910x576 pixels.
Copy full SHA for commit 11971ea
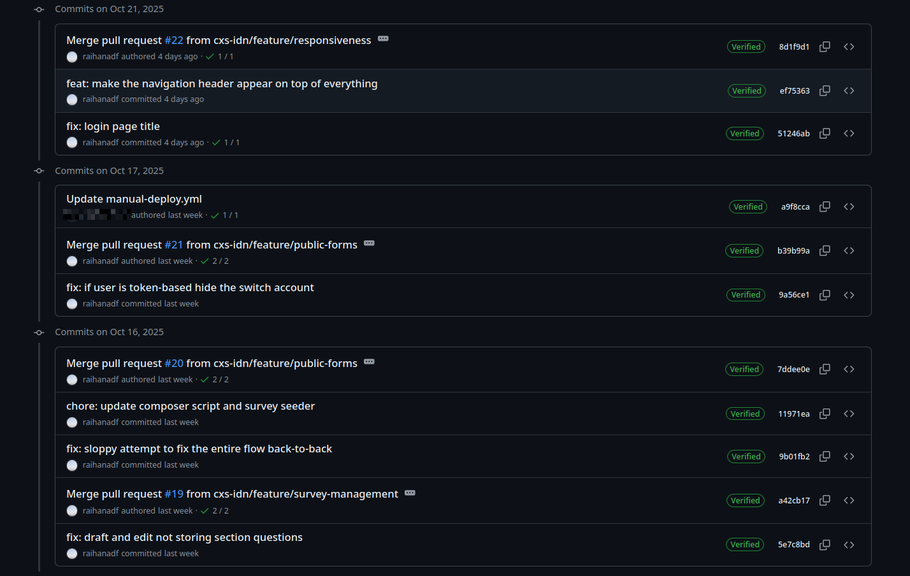pyautogui.click(x=825, y=414)
